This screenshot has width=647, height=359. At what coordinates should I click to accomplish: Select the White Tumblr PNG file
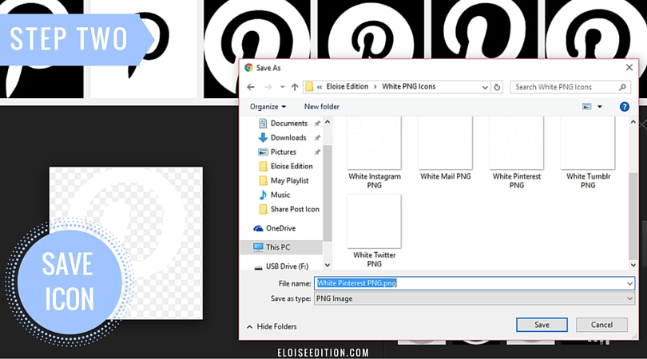(x=588, y=153)
